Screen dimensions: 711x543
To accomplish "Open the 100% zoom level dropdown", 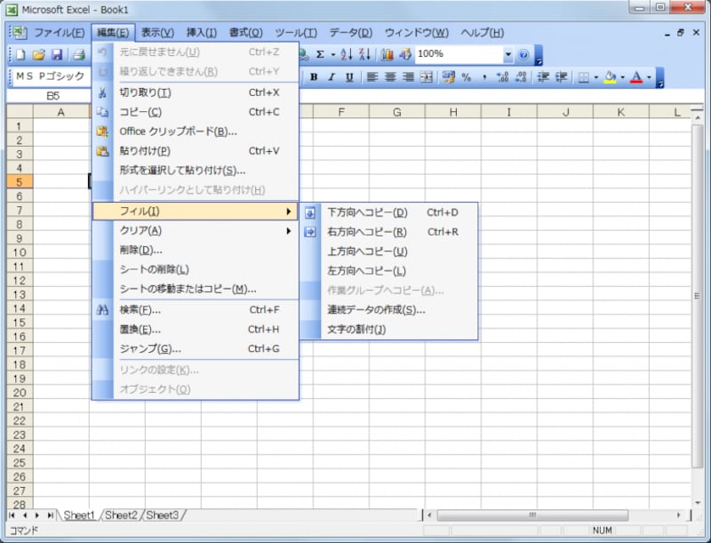I will 509,54.
